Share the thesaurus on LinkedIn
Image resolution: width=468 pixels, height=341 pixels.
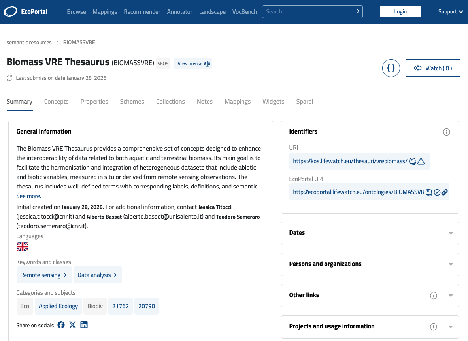tap(84, 325)
